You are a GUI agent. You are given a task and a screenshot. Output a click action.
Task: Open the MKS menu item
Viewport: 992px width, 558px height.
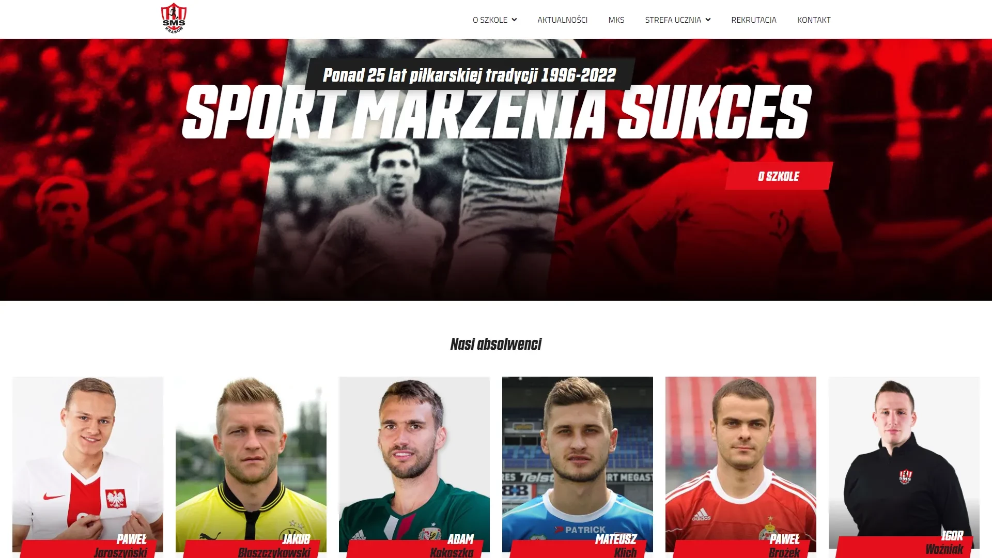click(616, 20)
